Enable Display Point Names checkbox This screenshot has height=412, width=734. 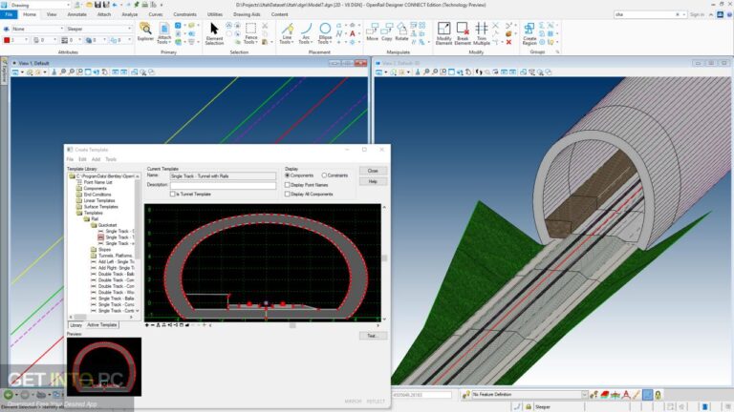(x=288, y=185)
